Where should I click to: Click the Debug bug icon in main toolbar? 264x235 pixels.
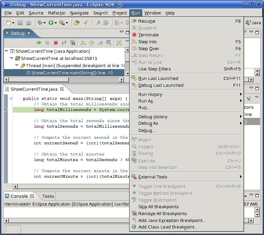point(40,23)
